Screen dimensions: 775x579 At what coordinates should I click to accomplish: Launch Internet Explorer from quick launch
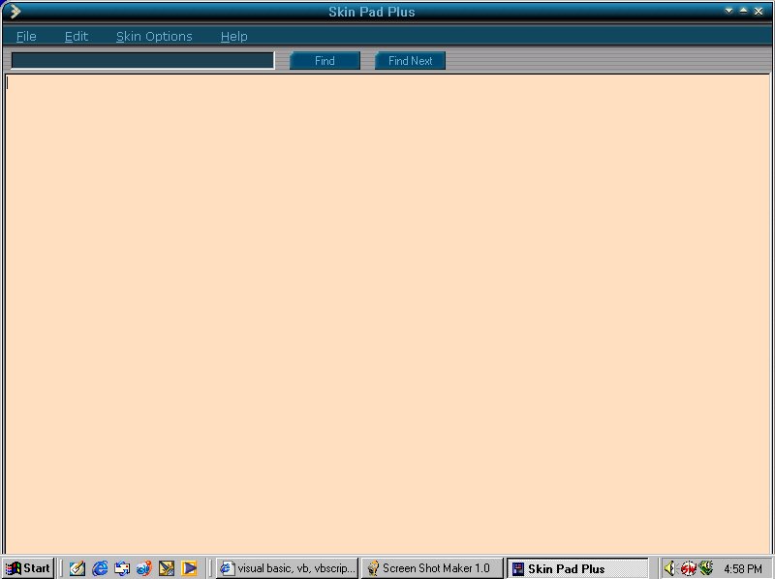(x=100, y=568)
